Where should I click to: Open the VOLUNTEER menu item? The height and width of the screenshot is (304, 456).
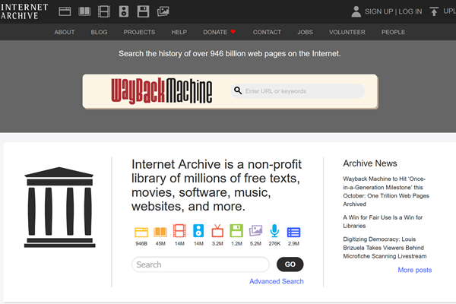tap(347, 32)
